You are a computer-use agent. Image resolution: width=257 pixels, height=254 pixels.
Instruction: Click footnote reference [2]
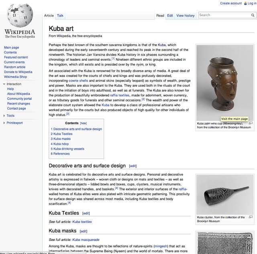point(143,99)
